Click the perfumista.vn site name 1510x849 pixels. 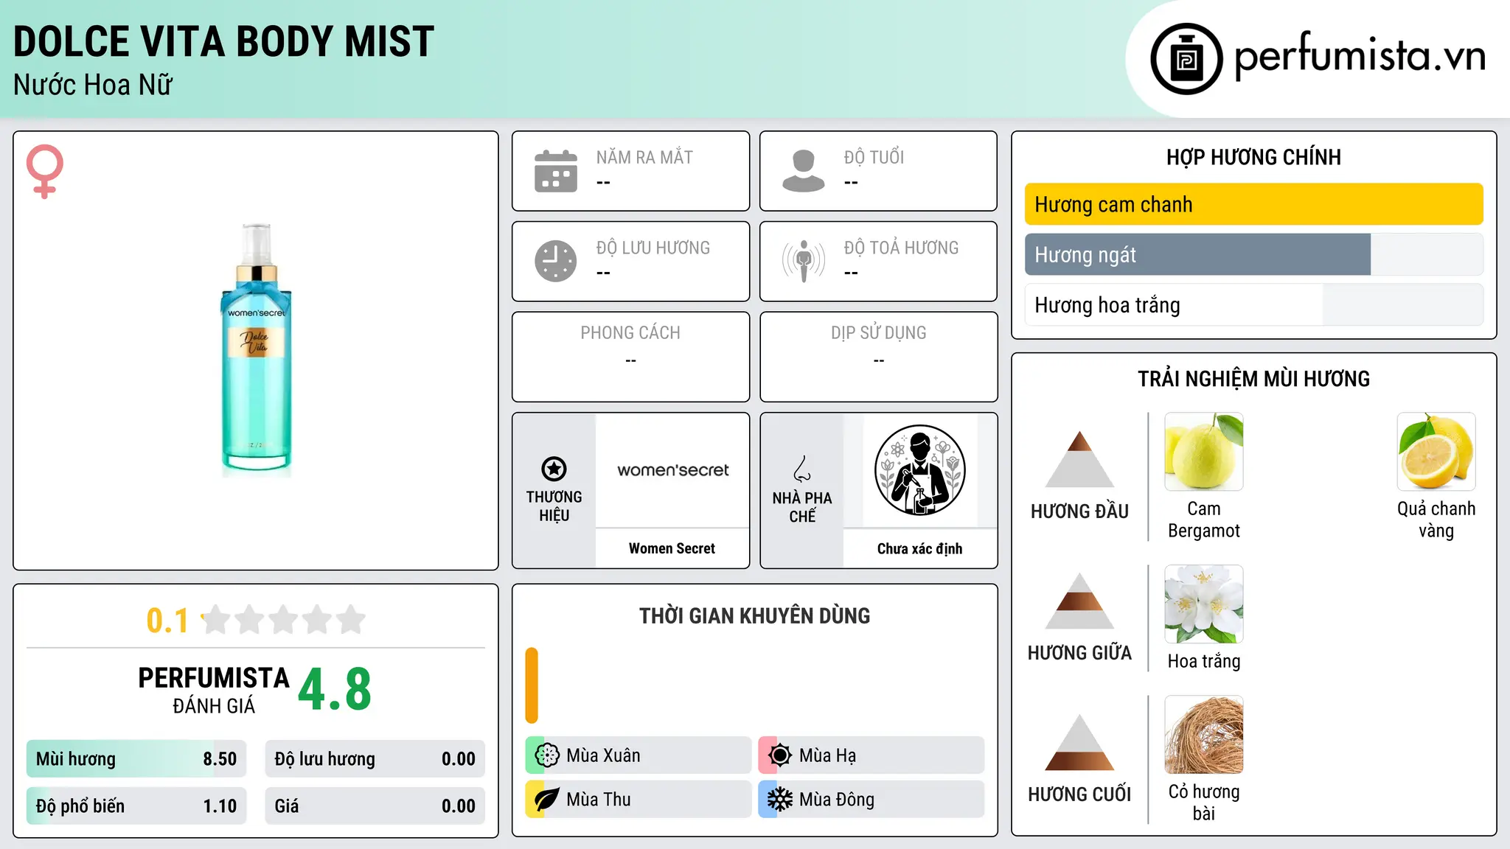click(x=1360, y=56)
